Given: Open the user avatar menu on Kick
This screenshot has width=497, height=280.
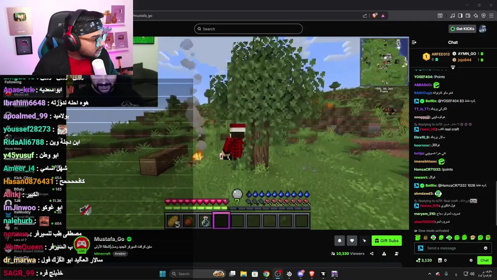Looking at the screenshot, I should pyautogui.click(x=483, y=29).
